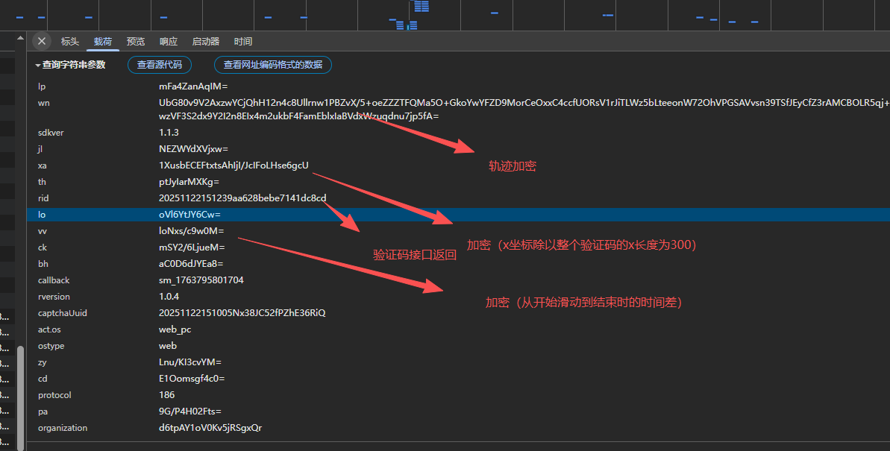Click the captchaUuid value 20251122151005Nx38JC52fPZhE36RiQ
The width and height of the screenshot is (890, 451).
click(242, 313)
